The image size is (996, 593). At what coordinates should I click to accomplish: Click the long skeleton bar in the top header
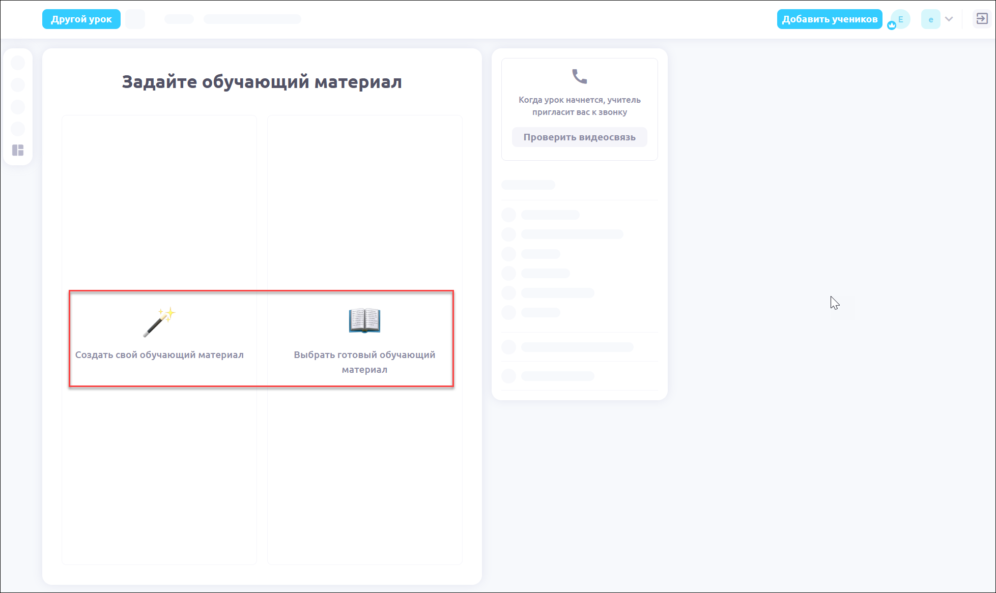252,19
